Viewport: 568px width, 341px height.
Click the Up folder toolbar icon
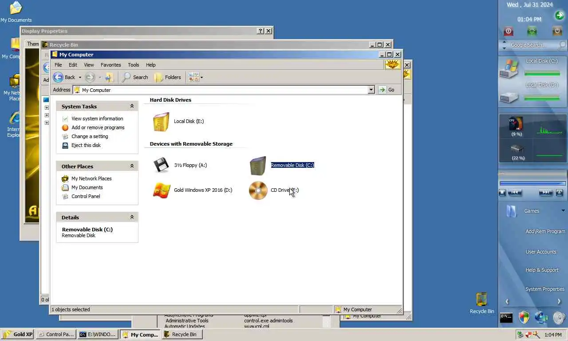click(x=109, y=77)
